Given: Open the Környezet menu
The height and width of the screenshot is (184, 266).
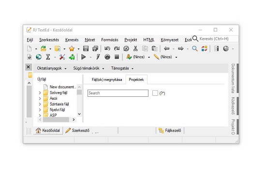Looking at the screenshot, I should coord(169,40).
